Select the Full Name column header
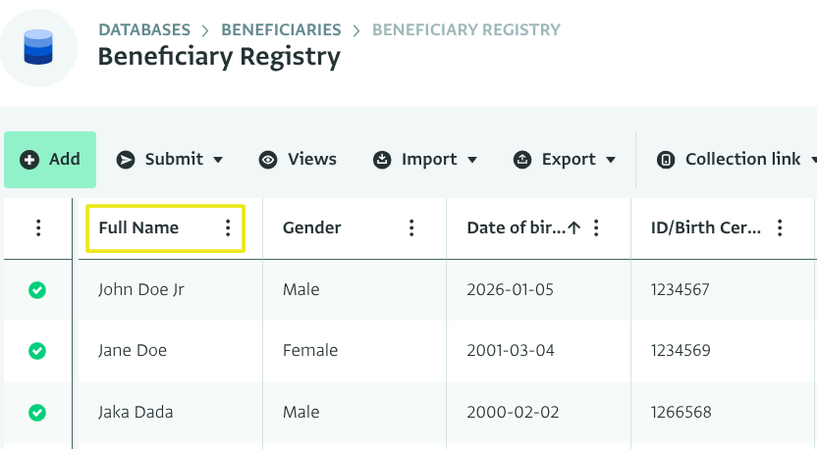 tap(138, 228)
